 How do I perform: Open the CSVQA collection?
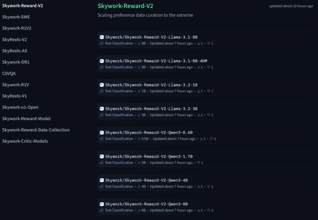click(9, 73)
